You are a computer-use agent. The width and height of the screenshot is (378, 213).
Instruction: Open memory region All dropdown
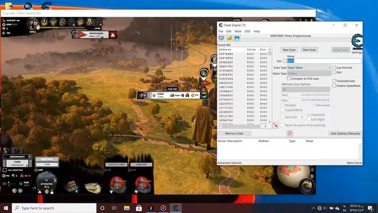[305, 89]
